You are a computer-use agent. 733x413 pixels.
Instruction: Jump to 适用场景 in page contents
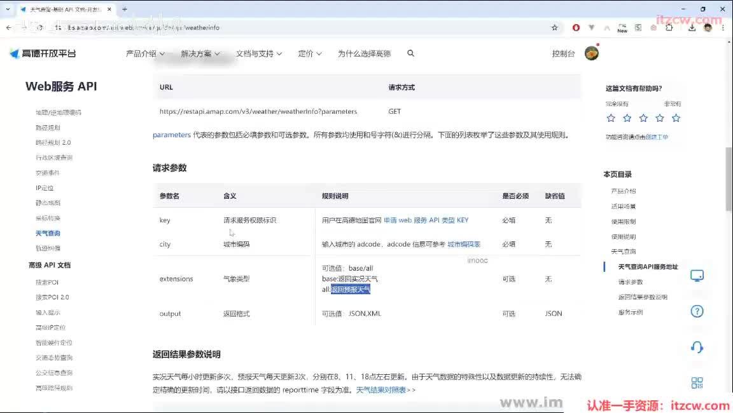click(x=623, y=207)
